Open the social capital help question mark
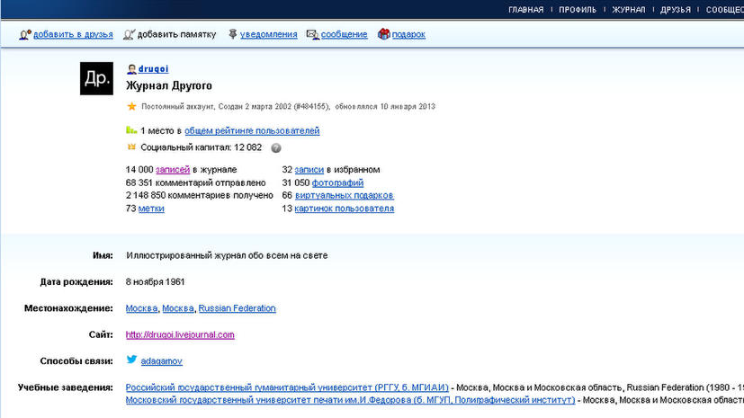Viewport: 744px width, 418px height. [x=275, y=147]
